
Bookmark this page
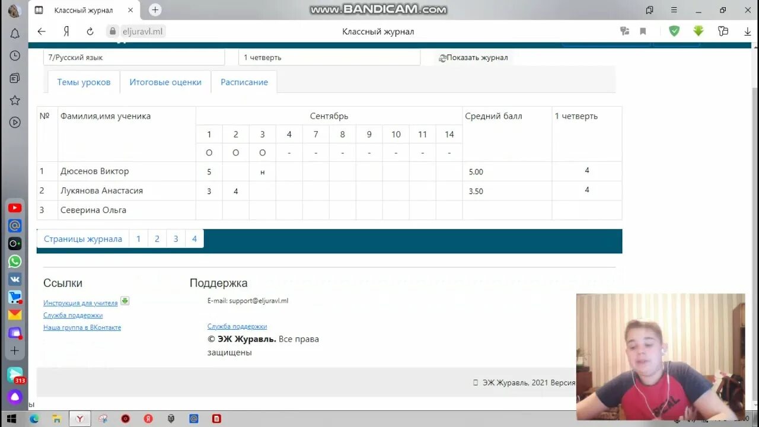(x=643, y=31)
